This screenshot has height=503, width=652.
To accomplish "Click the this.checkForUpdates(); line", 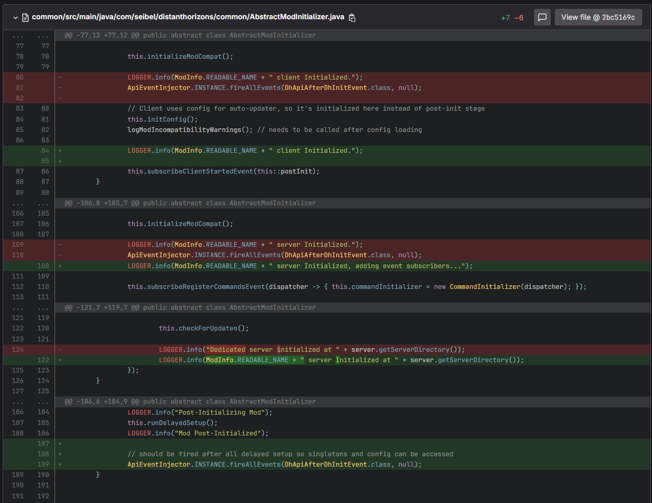I will click(x=204, y=328).
